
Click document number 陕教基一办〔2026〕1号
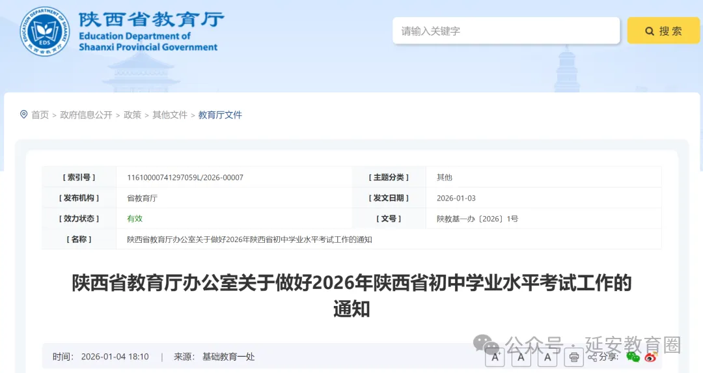(x=478, y=219)
